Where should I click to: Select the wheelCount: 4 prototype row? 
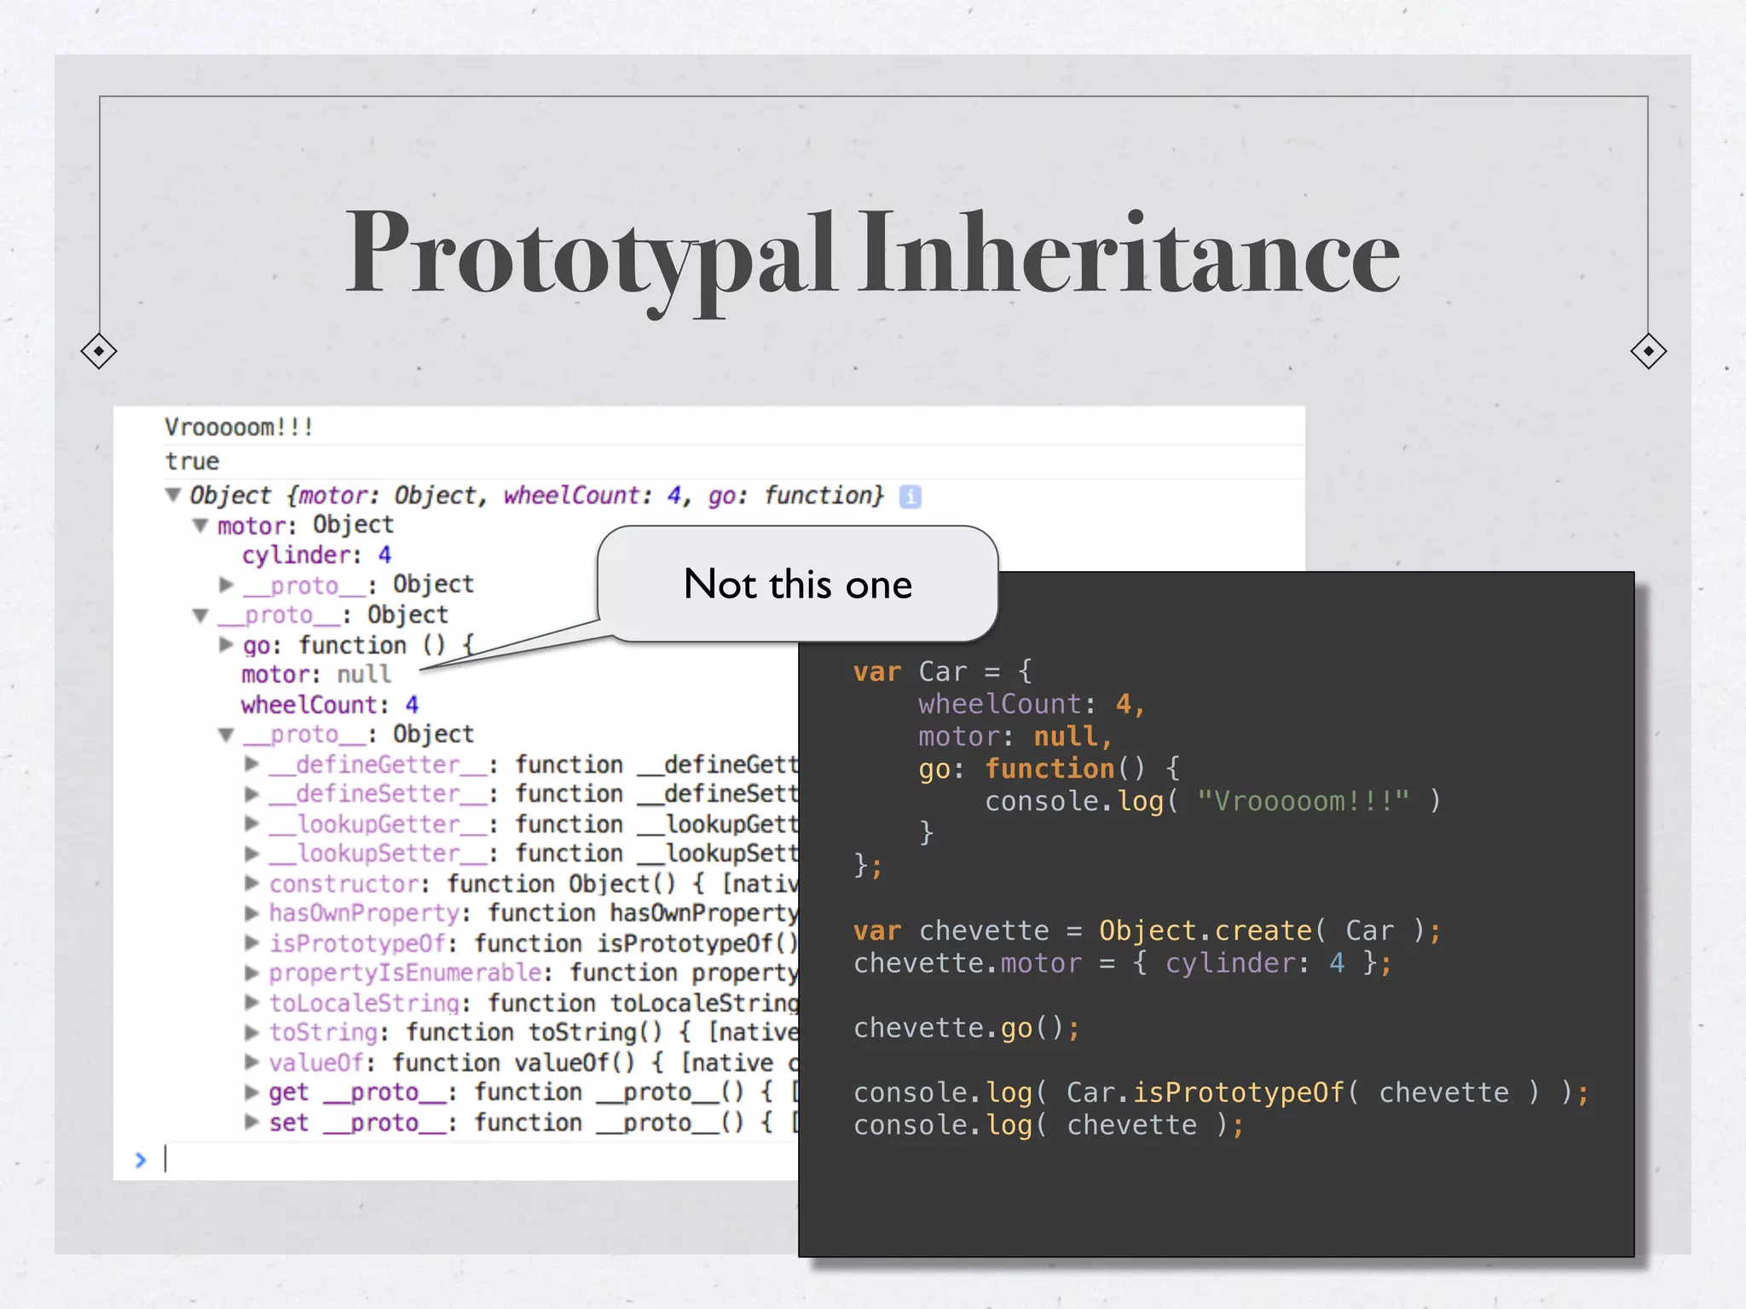click(329, 705)
